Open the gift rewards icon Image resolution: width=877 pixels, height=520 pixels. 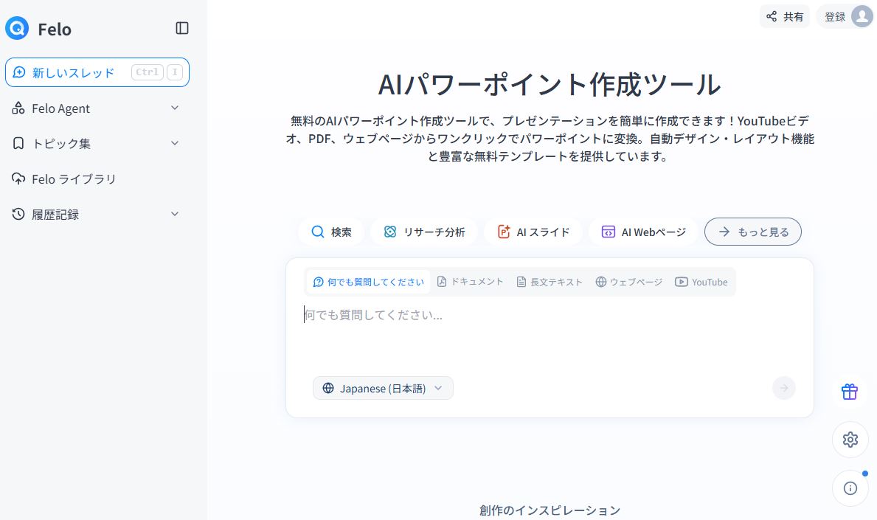point(850,392)
